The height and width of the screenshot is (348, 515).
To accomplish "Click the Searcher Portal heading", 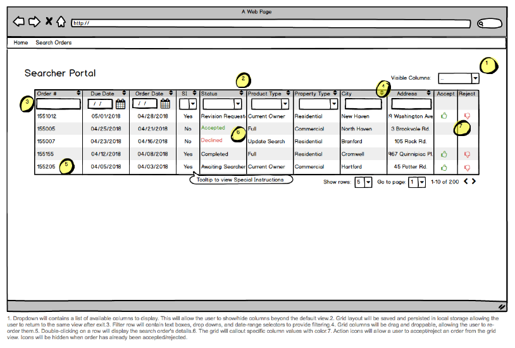I will (60, 73).
